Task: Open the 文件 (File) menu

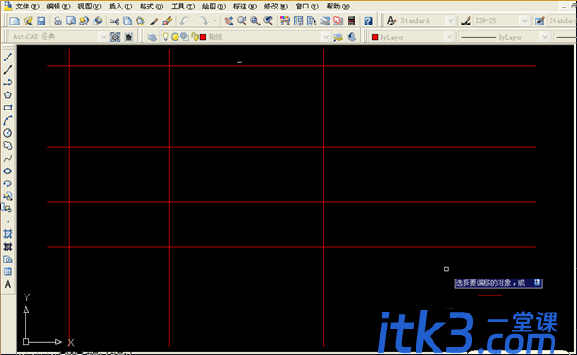Action: click(x=26, y=7)
